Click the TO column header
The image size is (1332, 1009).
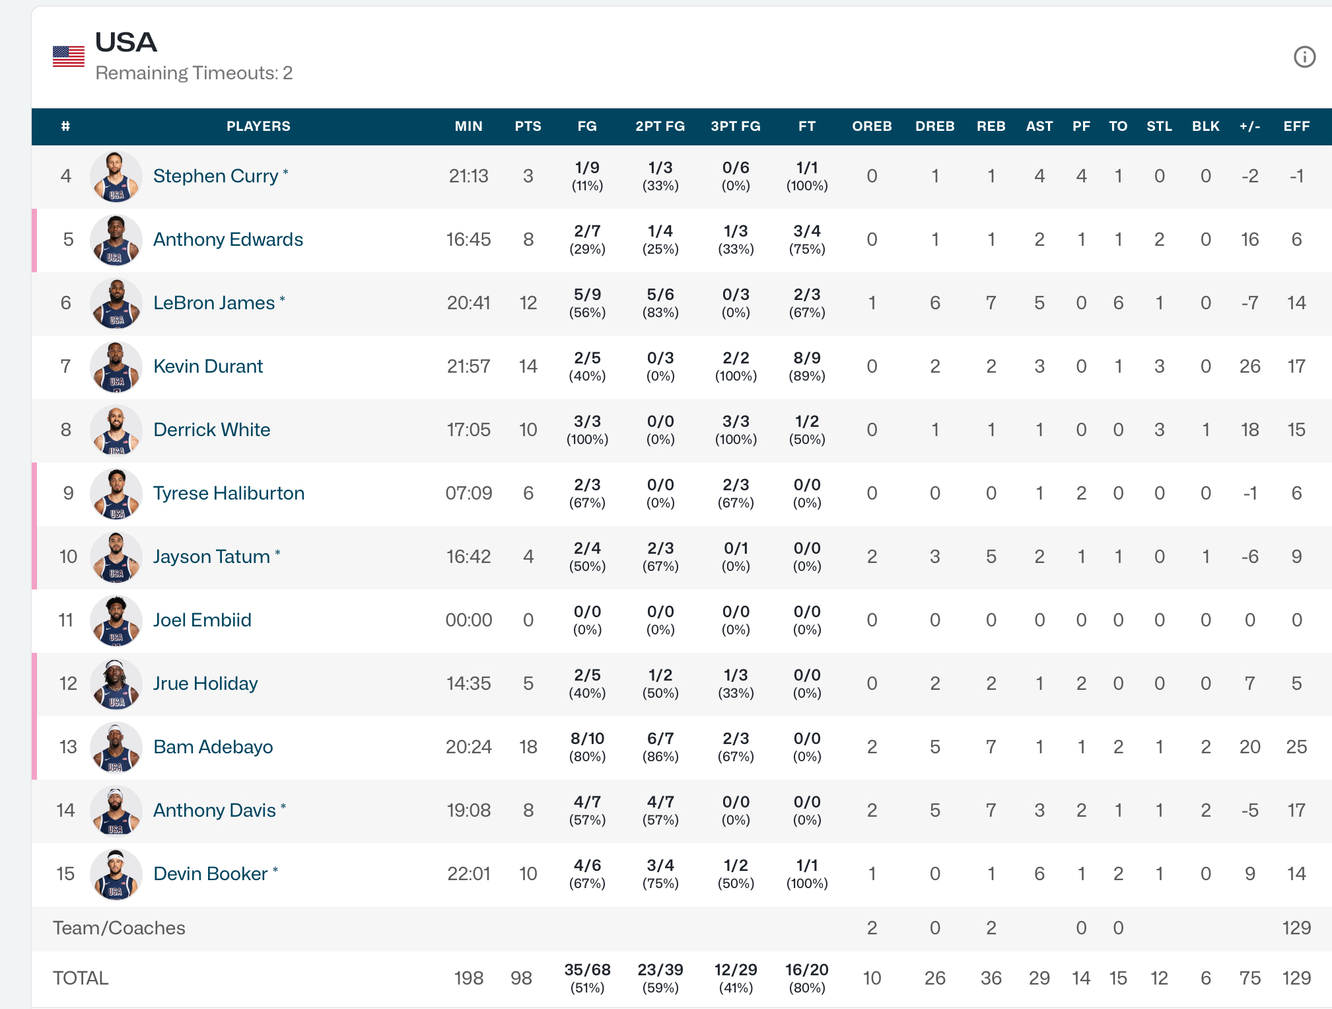coord(1117,126)
